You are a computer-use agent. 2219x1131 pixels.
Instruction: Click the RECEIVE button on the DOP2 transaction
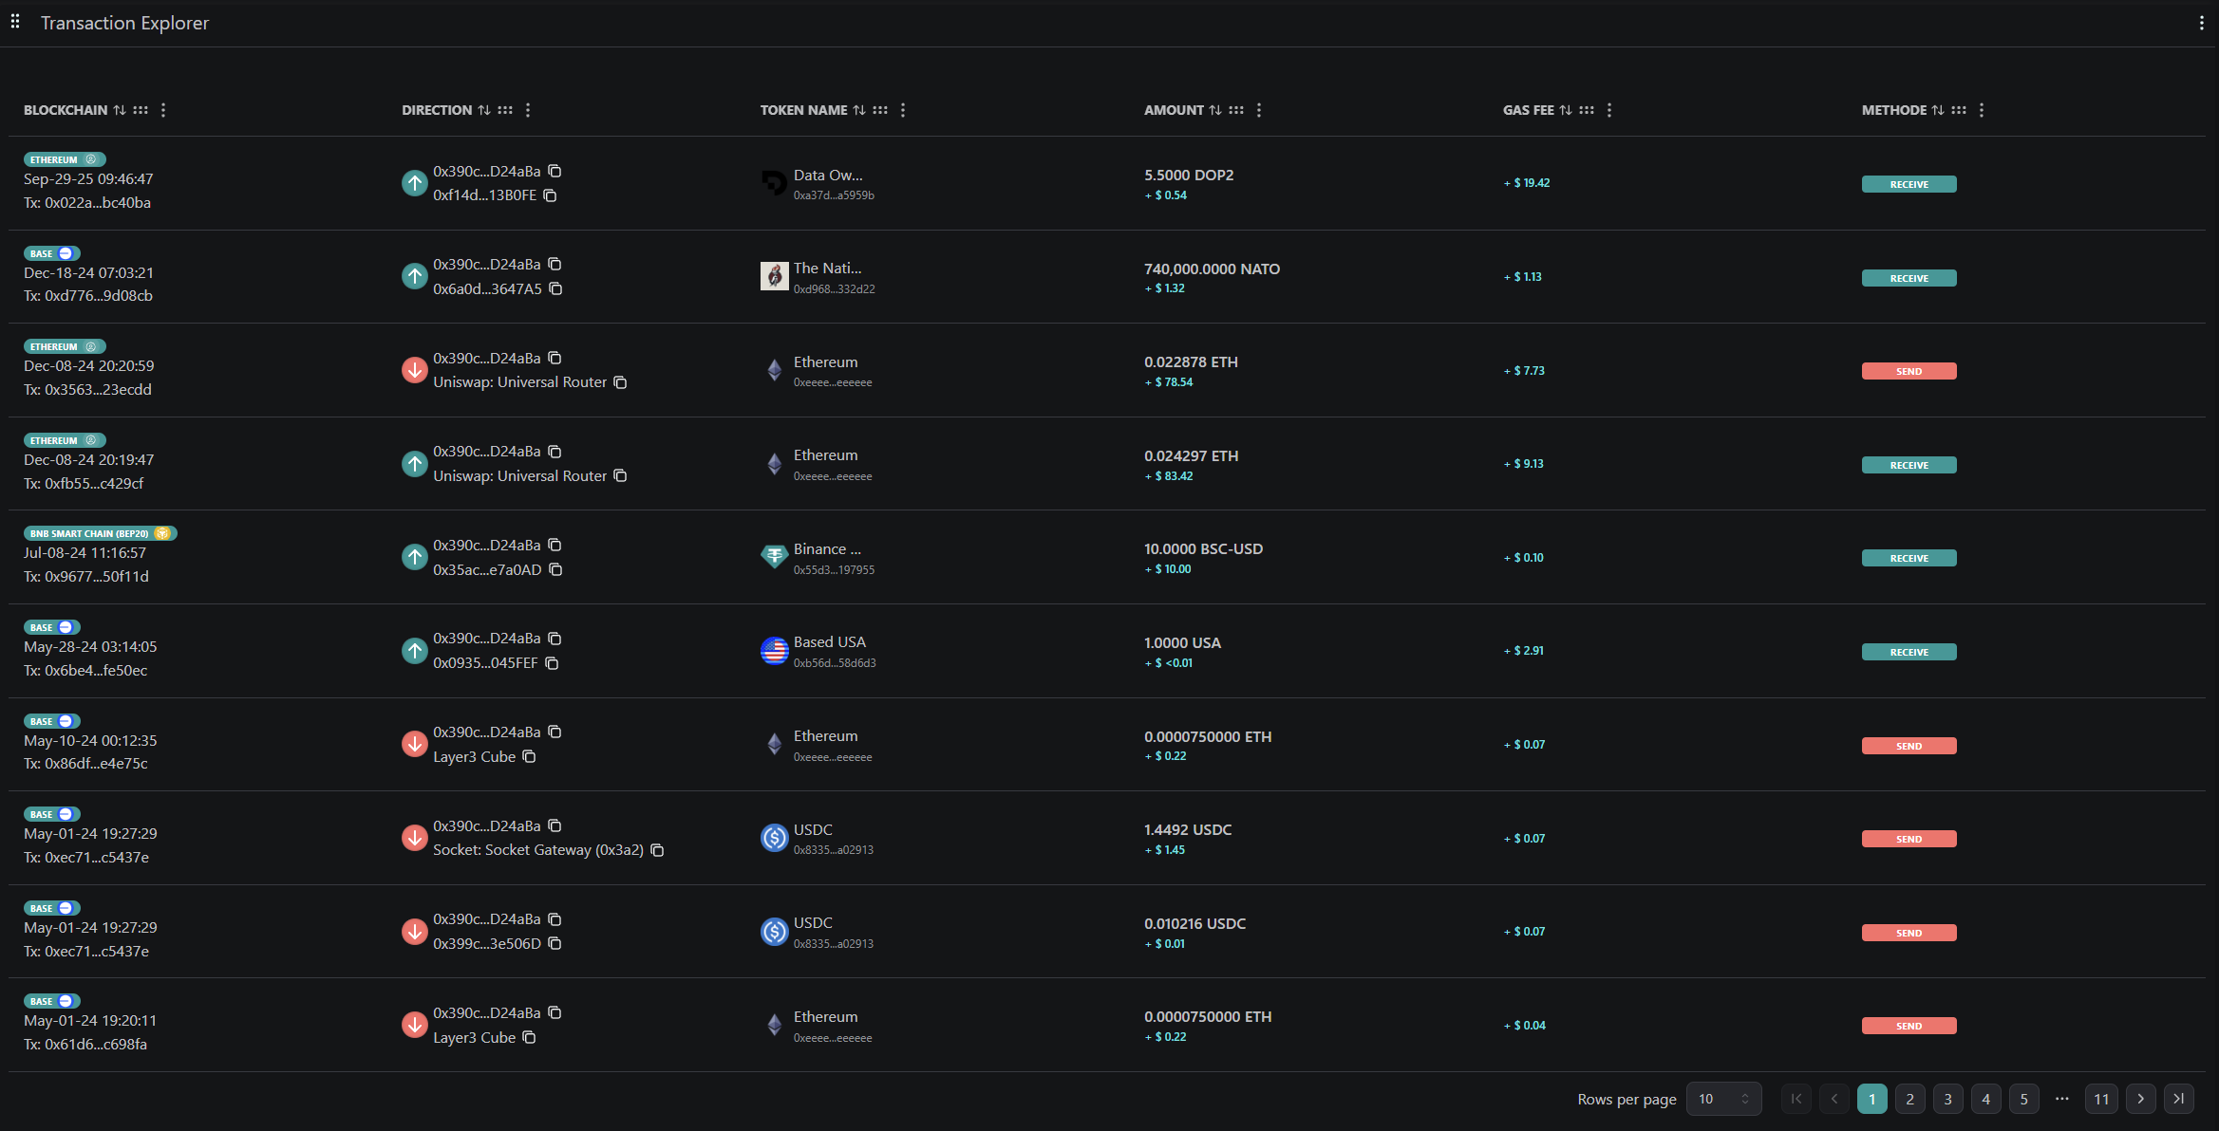tap(1909, 183)
